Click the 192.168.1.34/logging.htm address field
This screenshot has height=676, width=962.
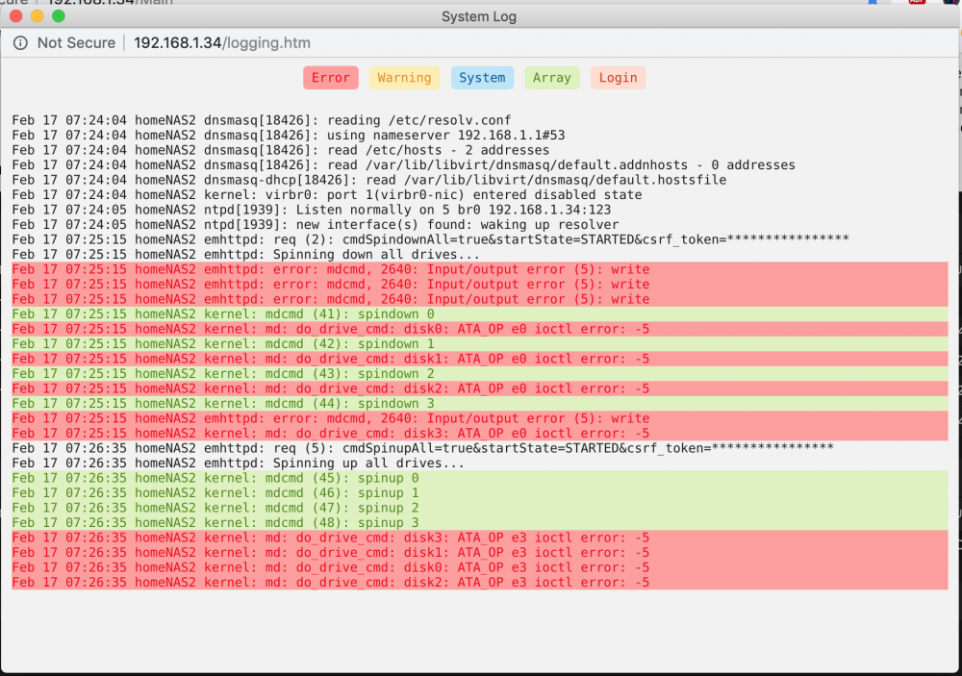[x=222, y=43]
